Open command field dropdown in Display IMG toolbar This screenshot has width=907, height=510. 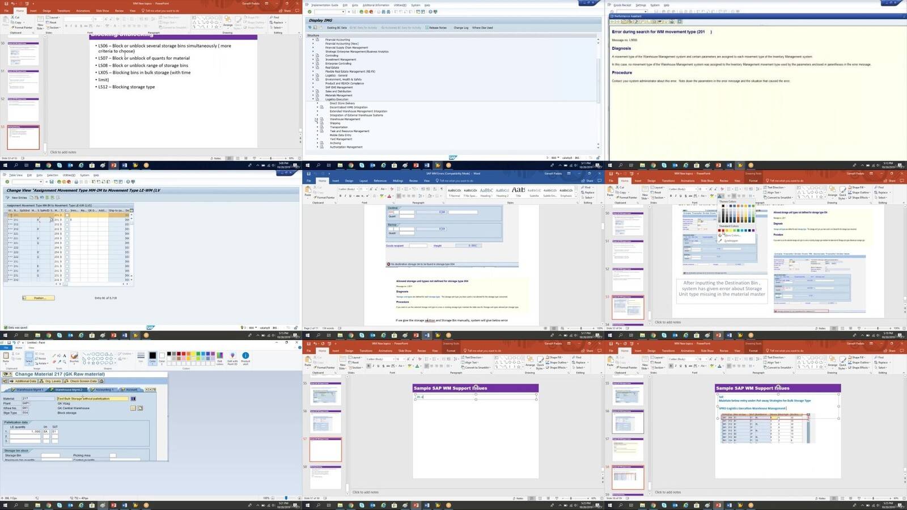click(343, 11)
